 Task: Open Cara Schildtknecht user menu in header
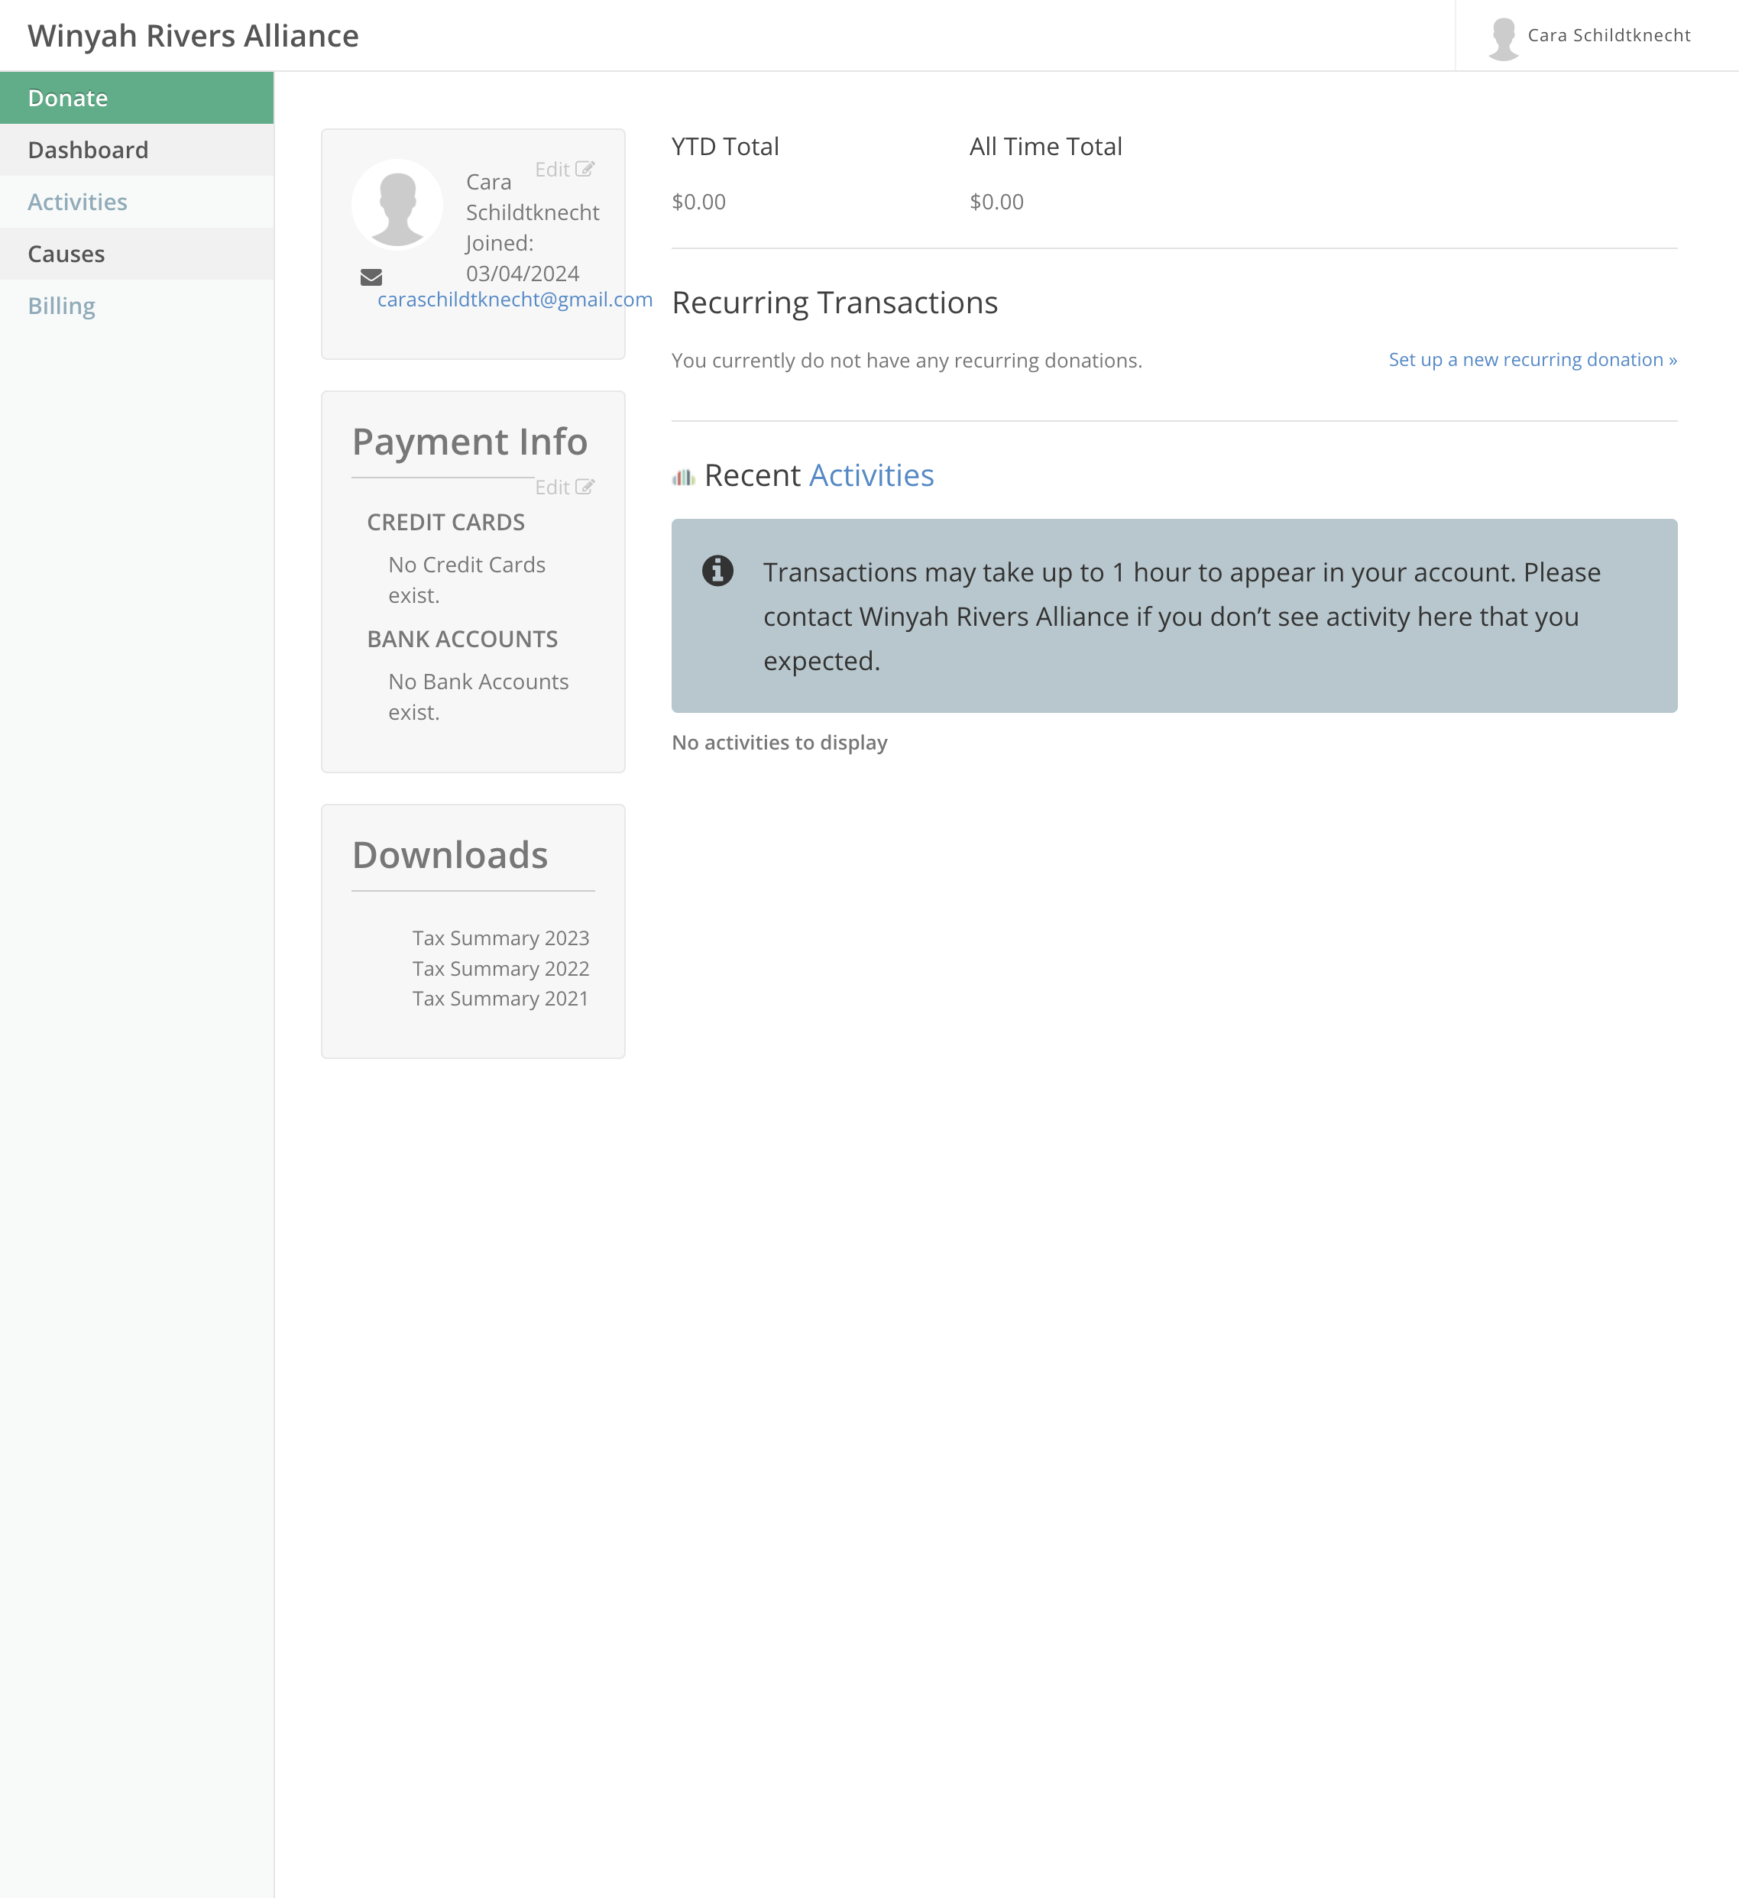click(x=1596, y=36)
